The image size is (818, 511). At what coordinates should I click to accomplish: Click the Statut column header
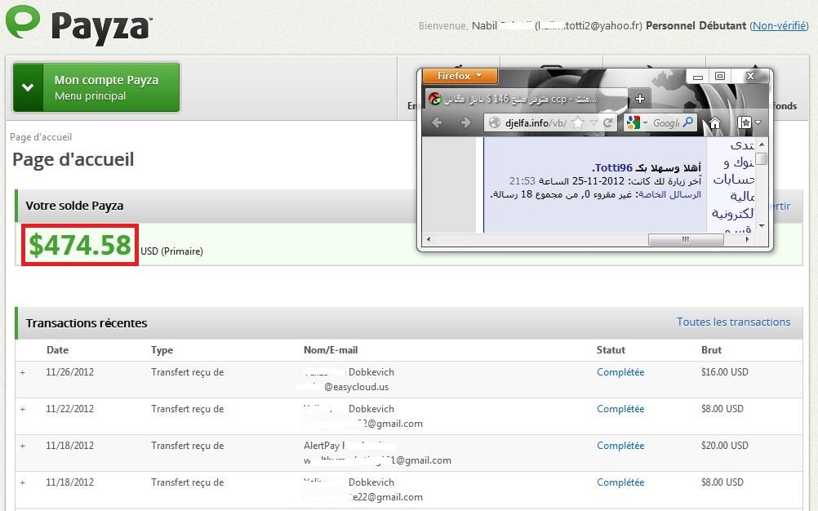click(611, 350)
